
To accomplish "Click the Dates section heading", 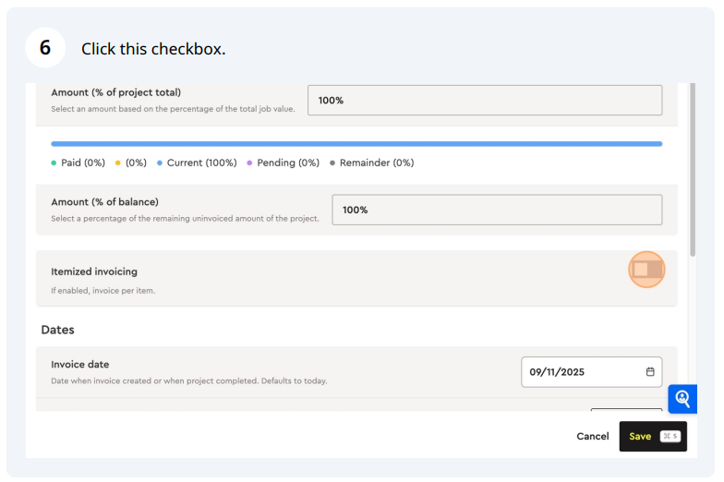I will click(x=57, y=330).
